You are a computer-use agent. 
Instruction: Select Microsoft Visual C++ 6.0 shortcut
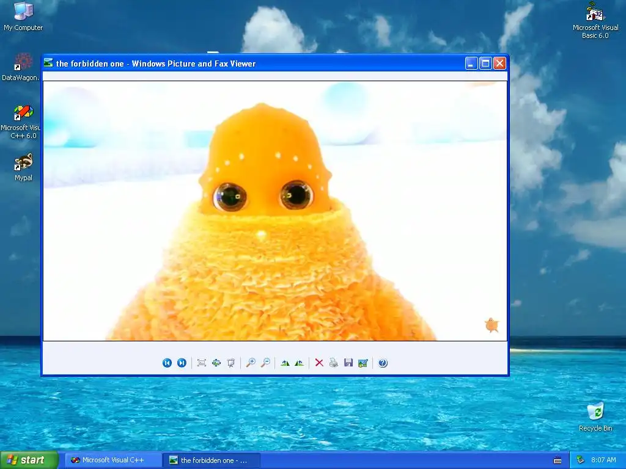click(x=21, y=122)
